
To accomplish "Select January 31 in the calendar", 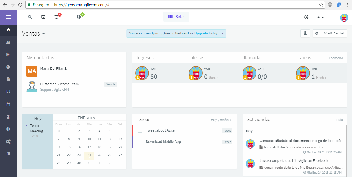I will 89,163.
